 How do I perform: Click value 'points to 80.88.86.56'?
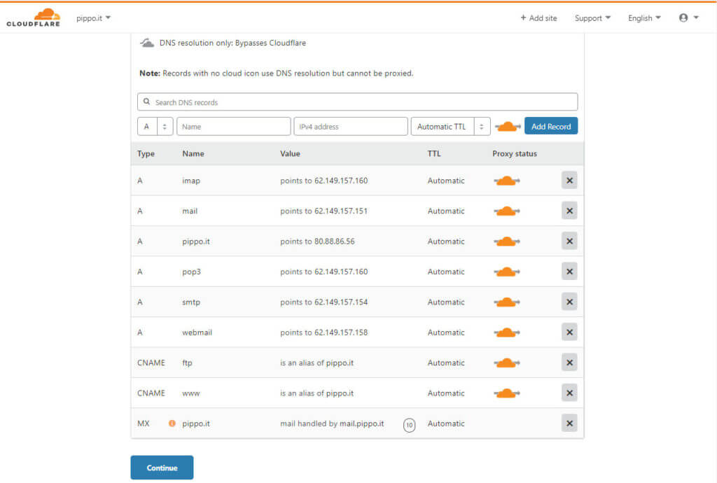coord(317,241)
